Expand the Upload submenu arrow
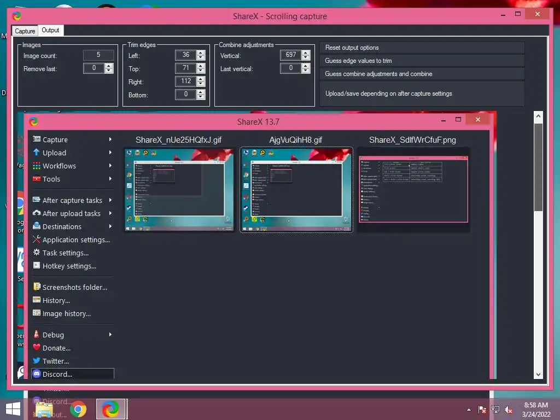The image size is (560, 420). 110,153
